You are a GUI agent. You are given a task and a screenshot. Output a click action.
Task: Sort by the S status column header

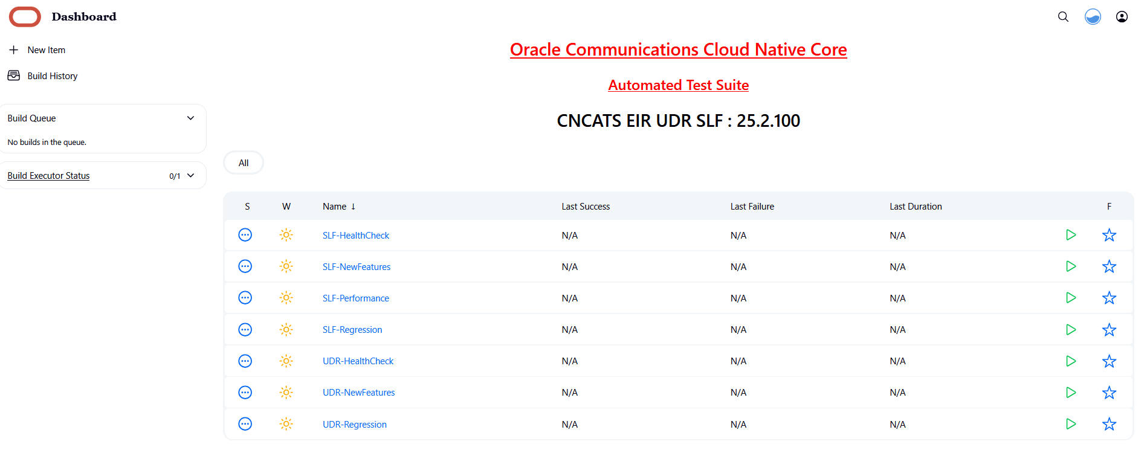[x=247, y=207]
